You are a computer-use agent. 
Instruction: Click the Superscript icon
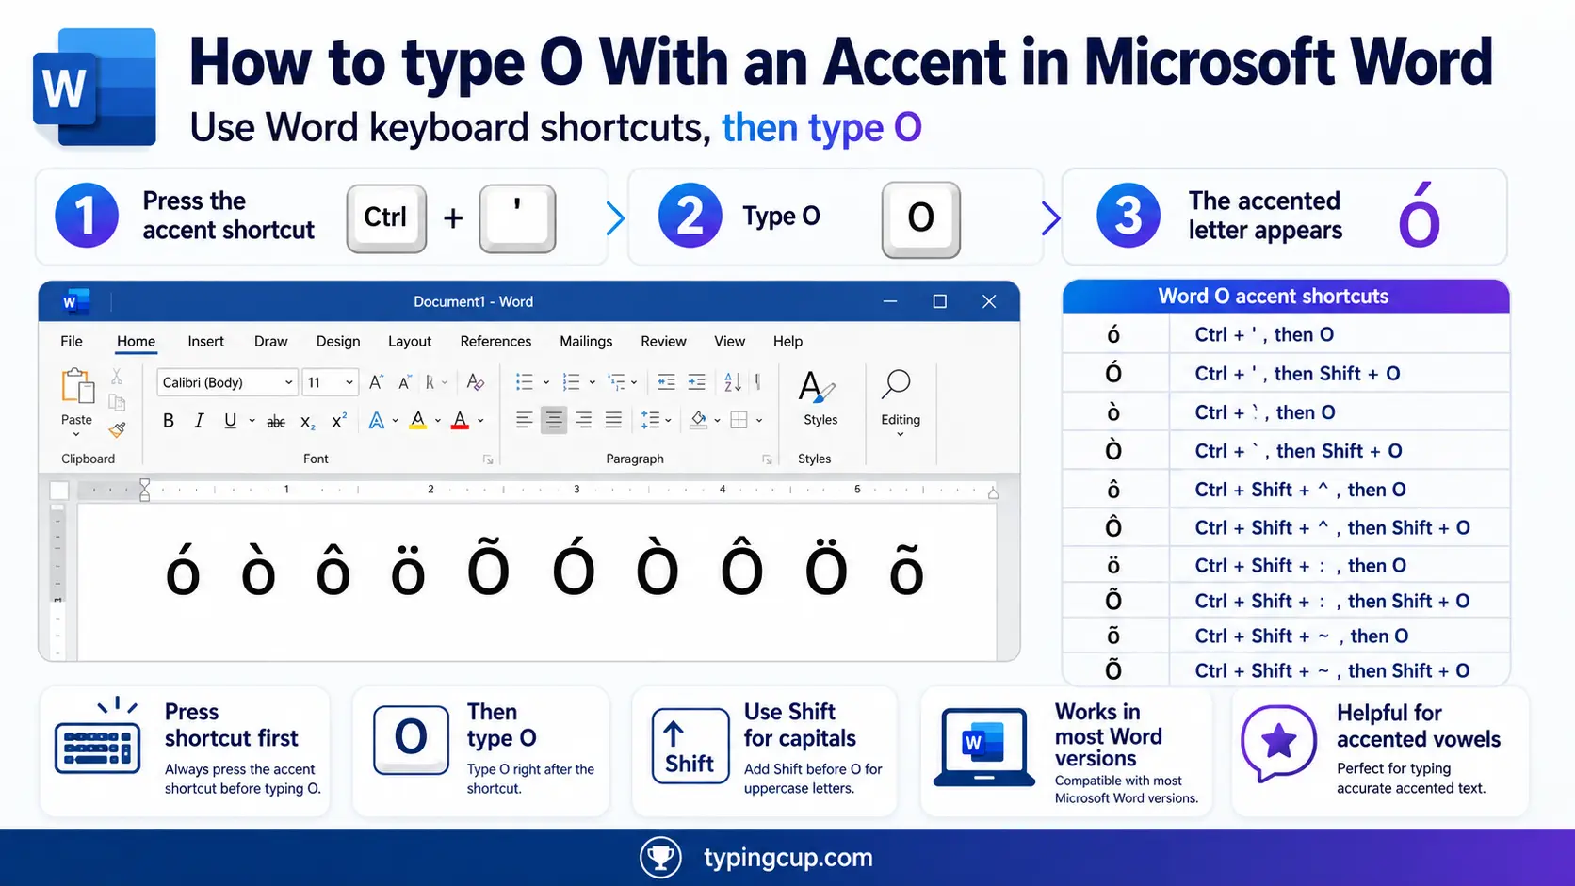339,421
